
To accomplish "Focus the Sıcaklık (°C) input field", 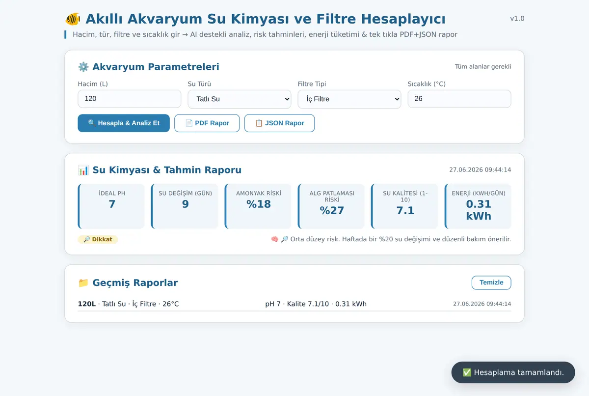I will click(x=459, y=99).
